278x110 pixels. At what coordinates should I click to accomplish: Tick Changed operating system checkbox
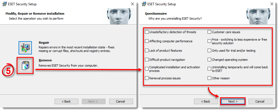[x=209, y=60]
